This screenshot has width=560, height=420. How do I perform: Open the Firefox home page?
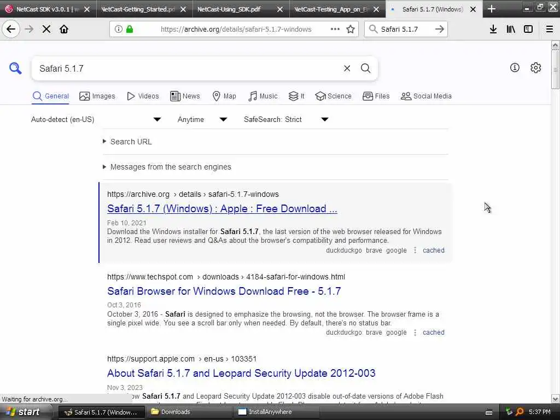[x=64, y=29]
